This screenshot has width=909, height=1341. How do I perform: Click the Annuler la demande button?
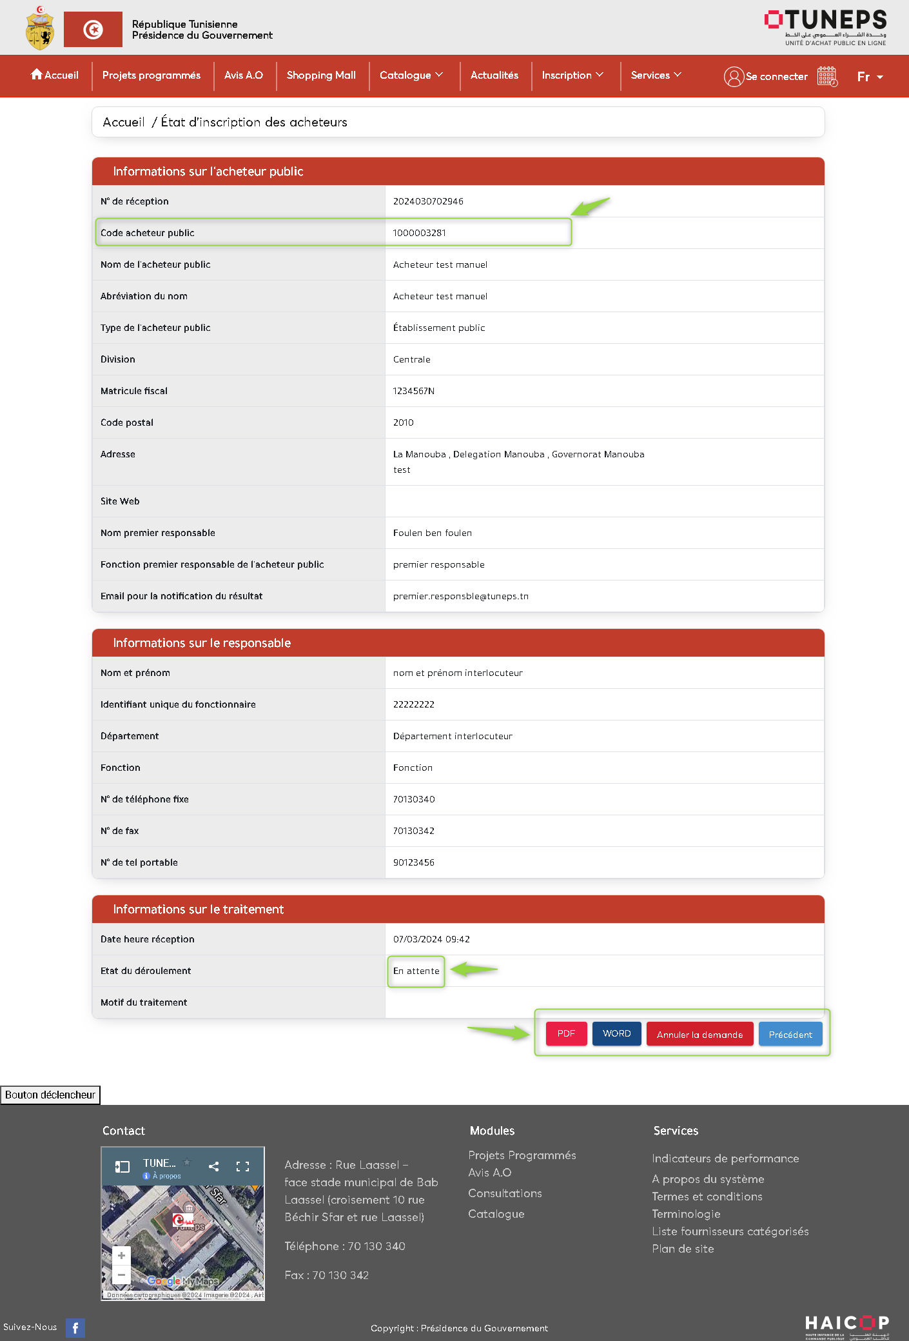699,1034
